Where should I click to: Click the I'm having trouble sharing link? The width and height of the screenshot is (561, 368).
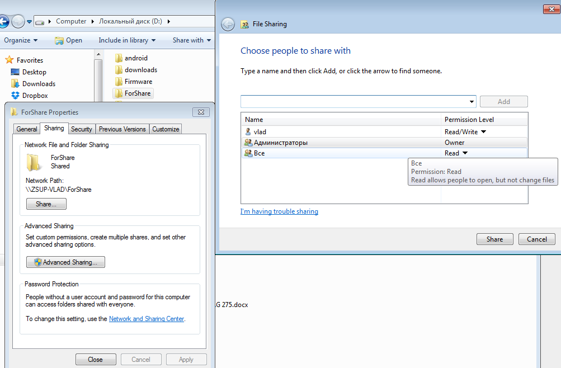279,211
